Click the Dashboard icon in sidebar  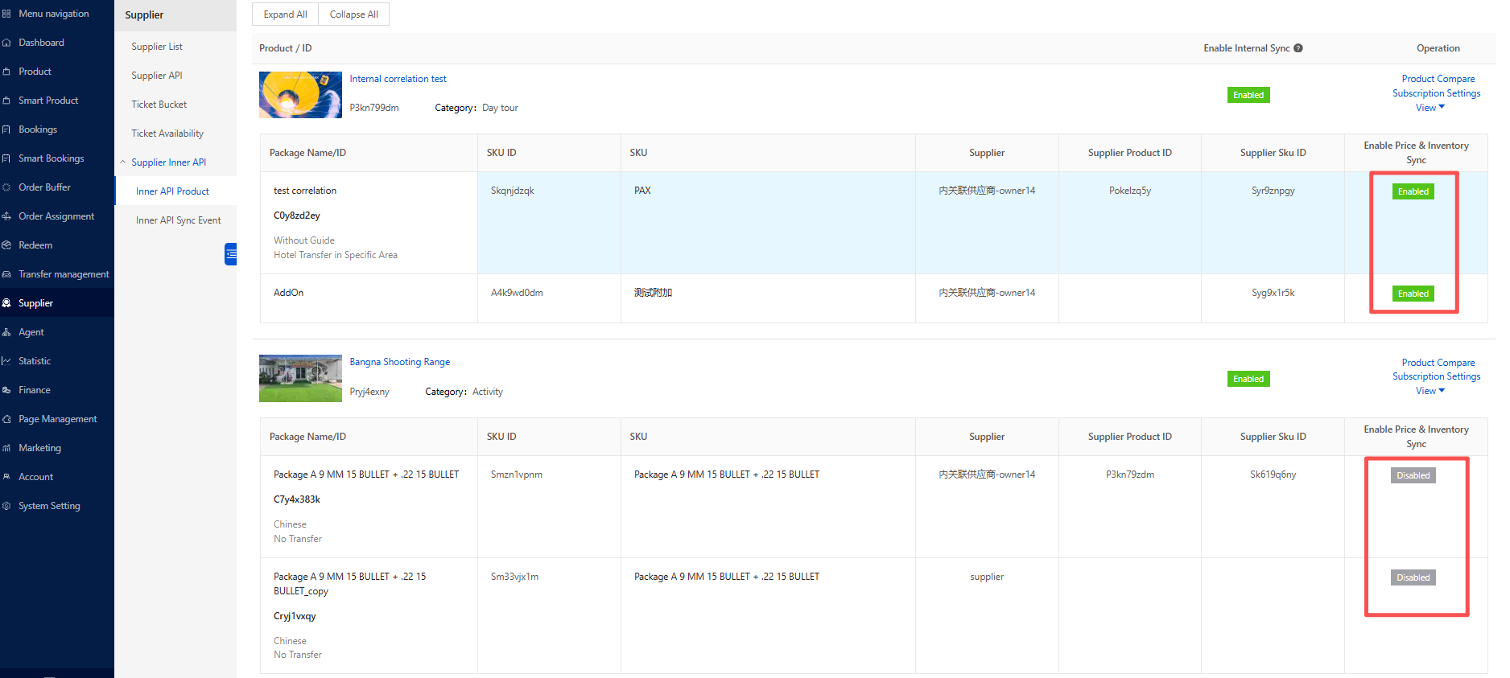coord(6,43)
